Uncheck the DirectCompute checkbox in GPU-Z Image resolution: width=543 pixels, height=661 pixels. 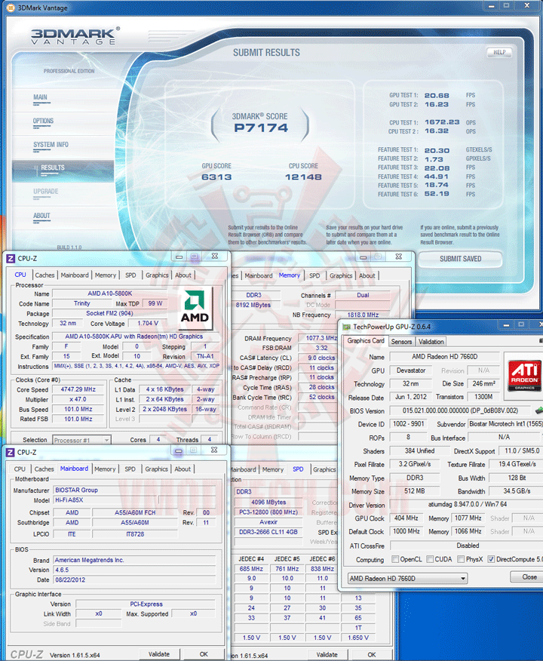pos(491,559)
